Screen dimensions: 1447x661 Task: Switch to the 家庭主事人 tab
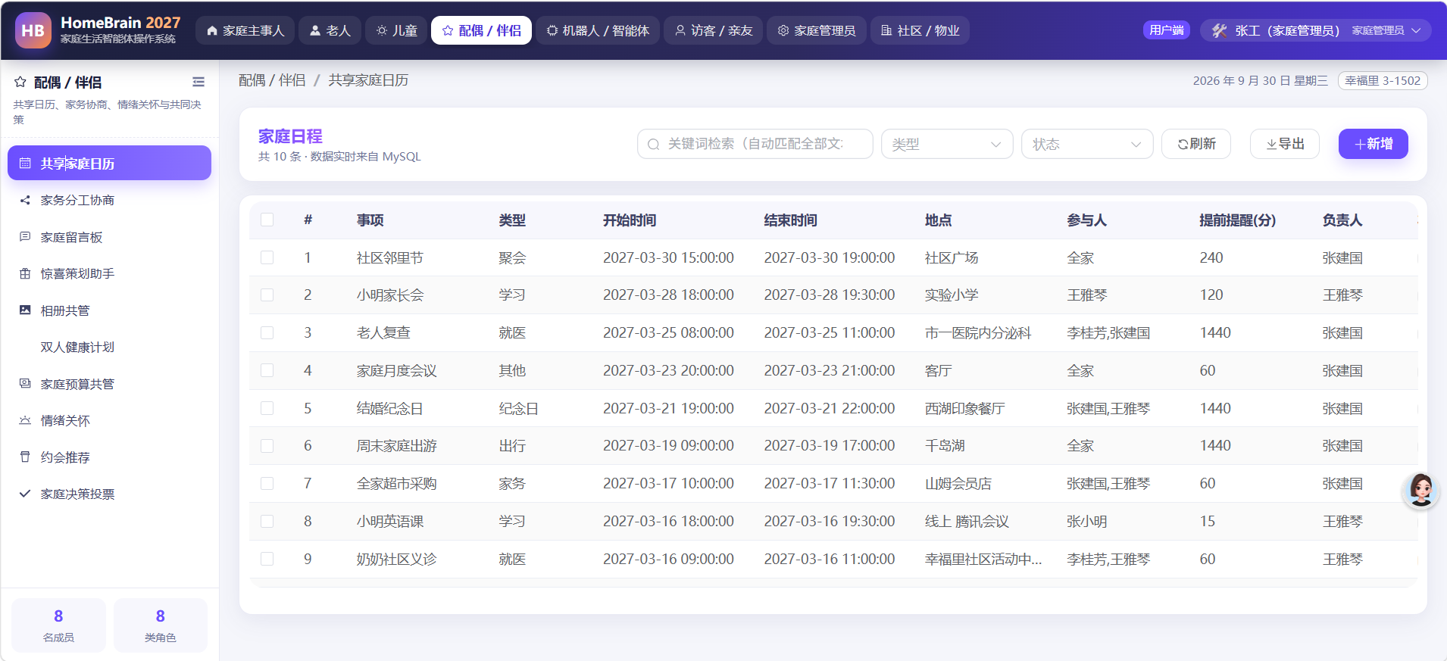coord(245,30)
